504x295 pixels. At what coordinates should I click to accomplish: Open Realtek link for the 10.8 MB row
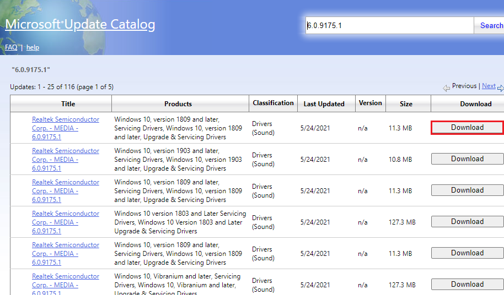tap(66, 160)
